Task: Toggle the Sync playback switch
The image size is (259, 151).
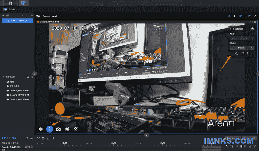Action: point(233,138)
